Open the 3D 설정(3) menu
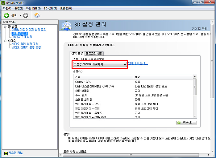The height and width of the screenshot is (158, 216). (x=50, y=9)
